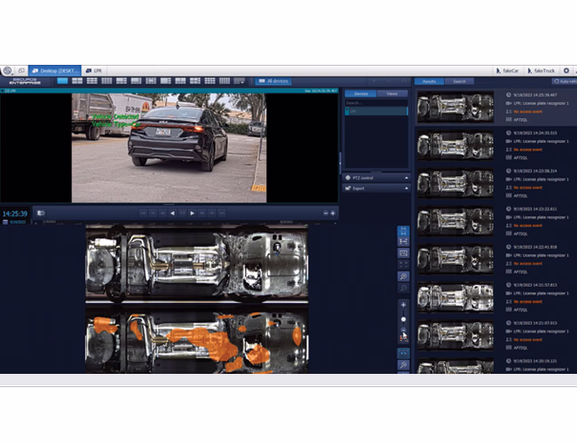Pause the video playback
The height and width of the screenshot is (444, 577).
(183, 213)
